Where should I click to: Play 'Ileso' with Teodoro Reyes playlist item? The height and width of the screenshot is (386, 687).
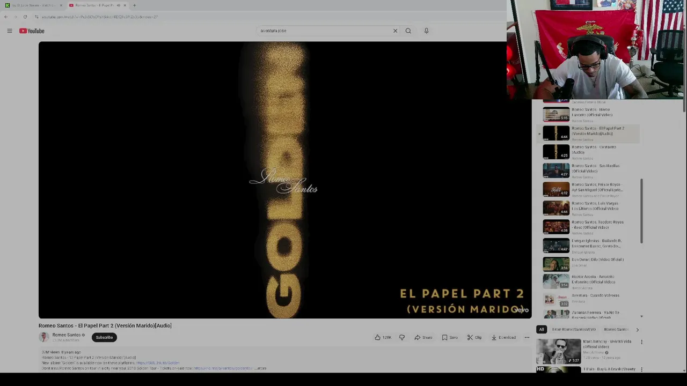pos(589,227)
